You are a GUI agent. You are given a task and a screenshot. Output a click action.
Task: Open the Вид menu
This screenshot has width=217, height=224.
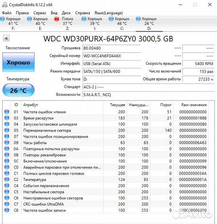click(54, 13)
